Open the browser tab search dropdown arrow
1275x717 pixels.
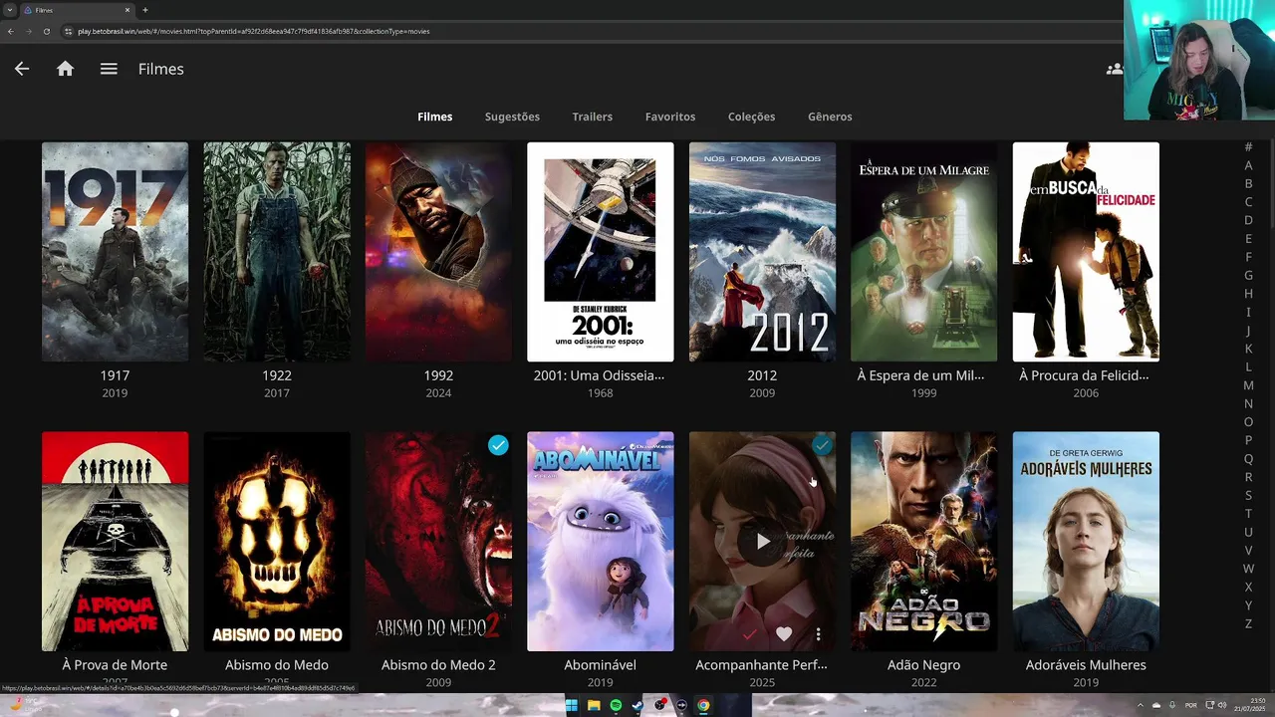point(9,10)
